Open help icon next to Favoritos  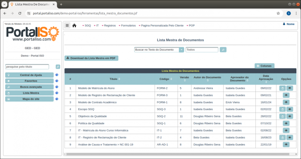pyautogui.click(x=57, y=81)
